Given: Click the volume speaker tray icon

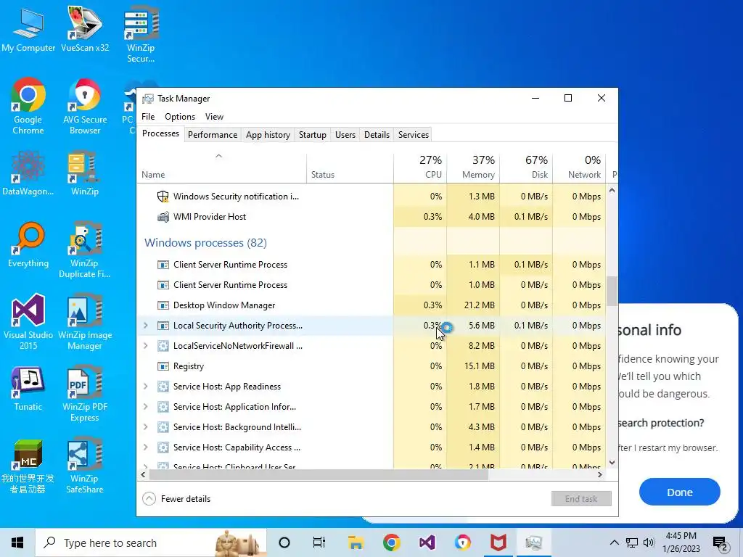Looking at the screenshot, I should tap(649, 542).
